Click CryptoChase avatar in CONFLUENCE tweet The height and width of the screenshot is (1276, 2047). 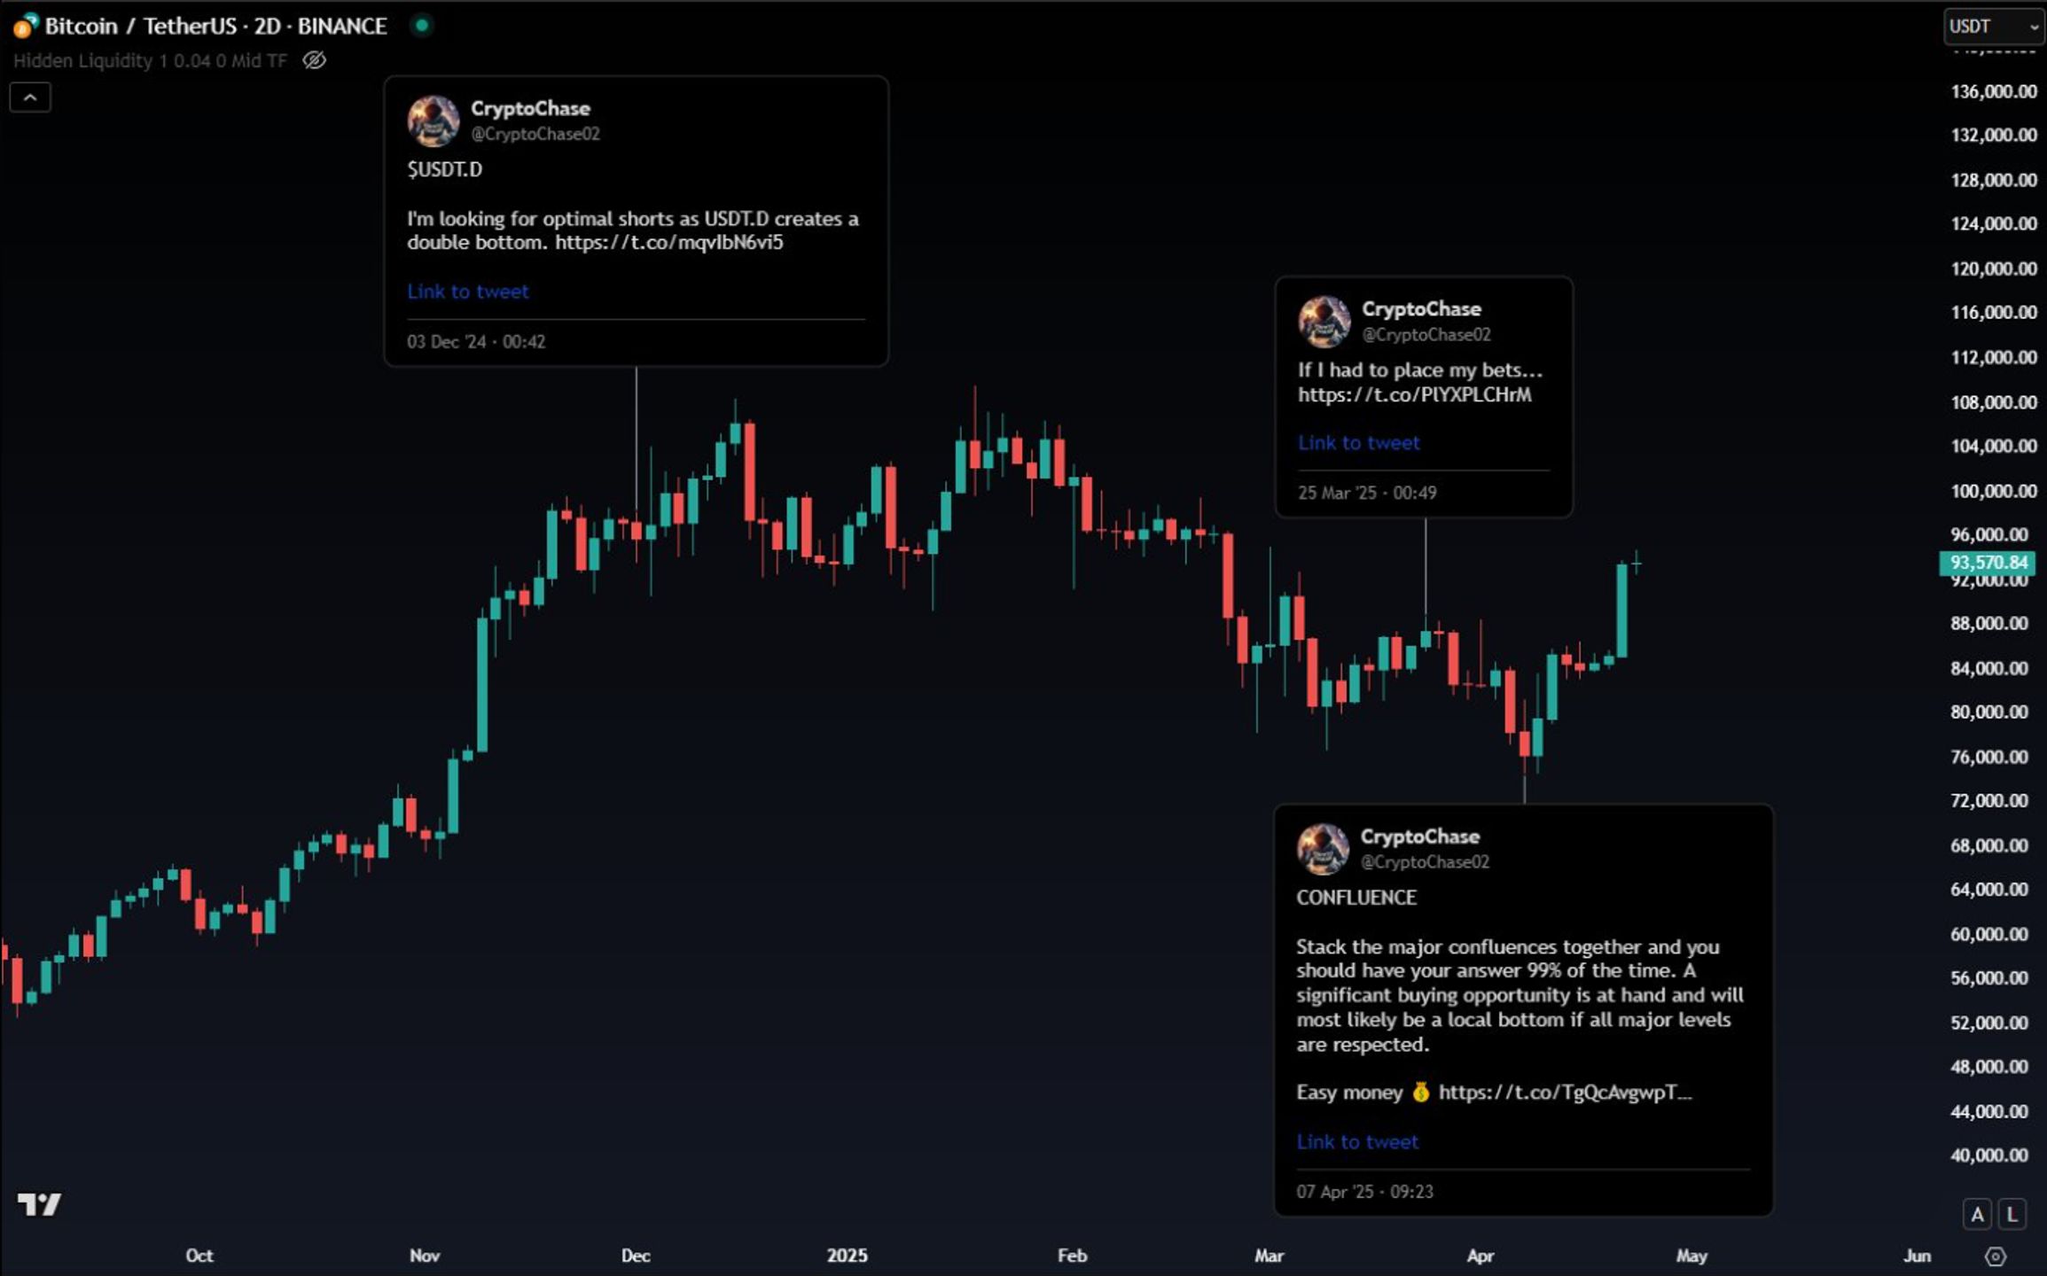click(x=1323, y=849)
